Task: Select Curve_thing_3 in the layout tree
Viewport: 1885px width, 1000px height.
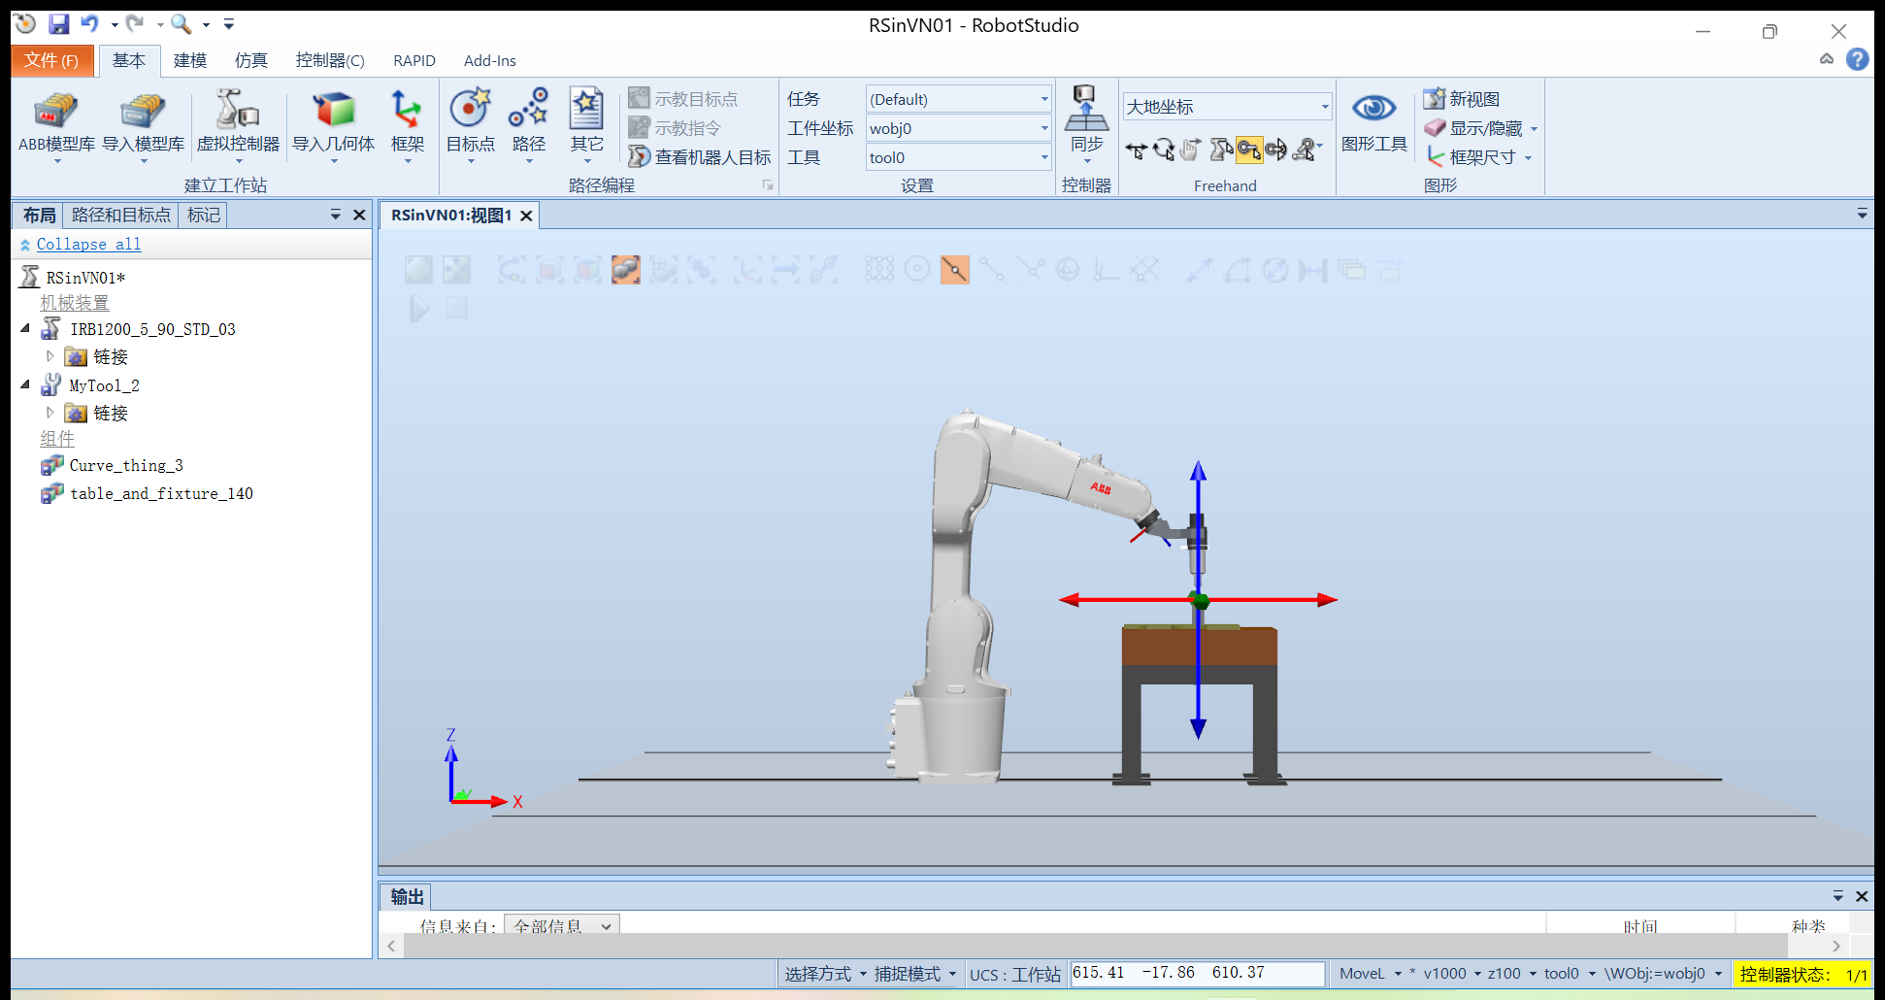Action: [126, 466]
